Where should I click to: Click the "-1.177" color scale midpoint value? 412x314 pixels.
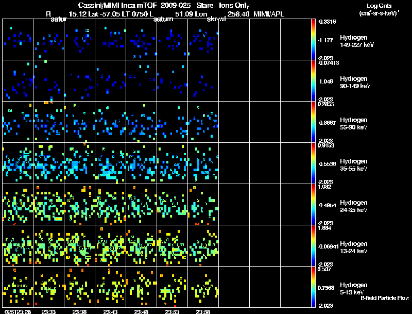(x=325, y=40)
